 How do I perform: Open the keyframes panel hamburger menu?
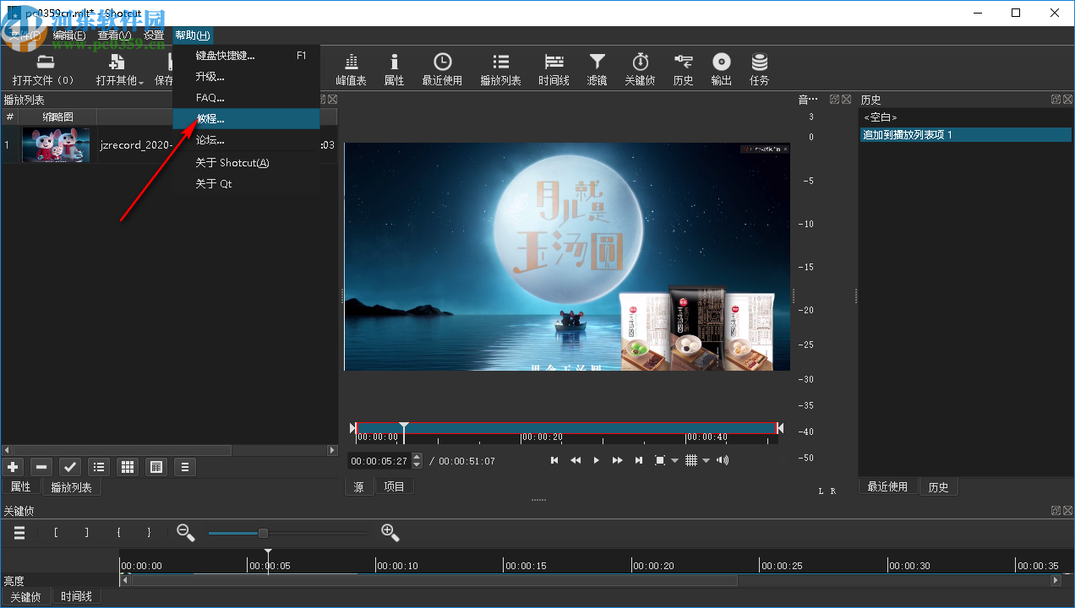pyautogui.click(x=19, y=533)
